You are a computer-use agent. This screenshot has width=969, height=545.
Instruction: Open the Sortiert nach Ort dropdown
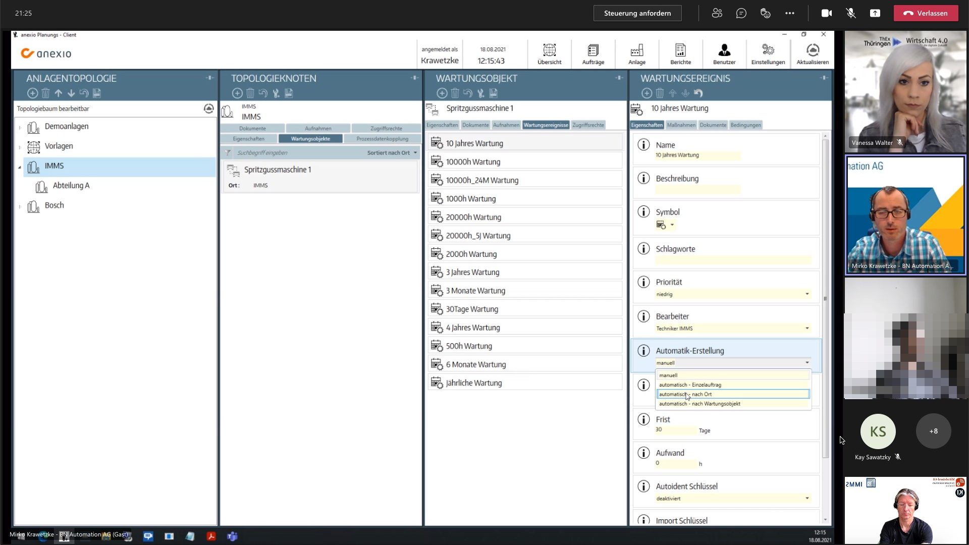(392, 153)
